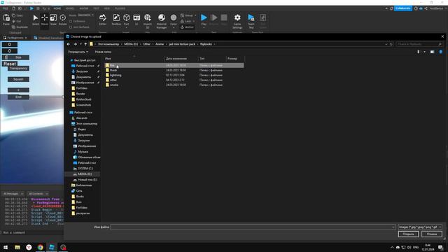
Task: Click the refresh icon beside the address bar
Action: (391, 44)
